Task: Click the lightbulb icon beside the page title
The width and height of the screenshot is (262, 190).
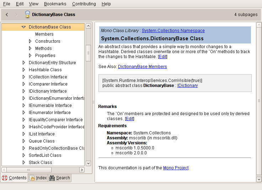Action: 27,15
